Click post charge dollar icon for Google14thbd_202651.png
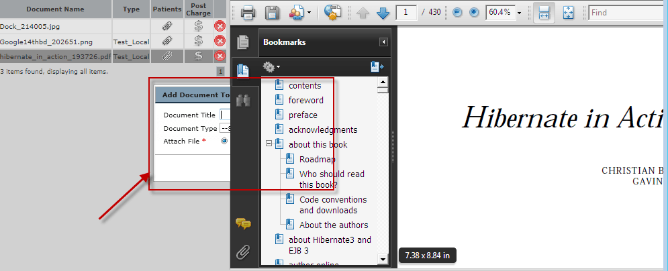The height and width of the screenshot is (271, 668). pos(198,42)
